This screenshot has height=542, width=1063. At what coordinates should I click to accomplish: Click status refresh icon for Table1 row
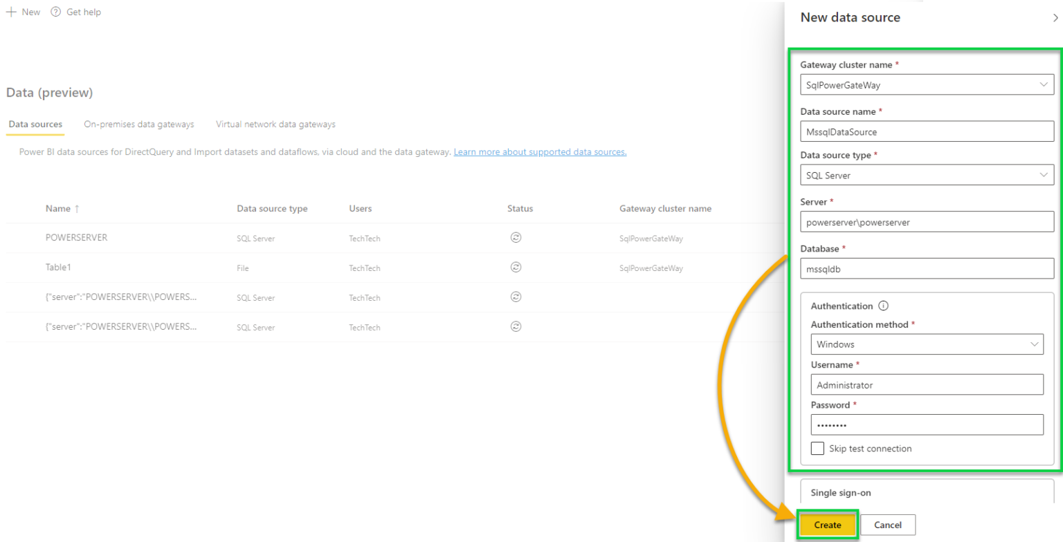(x=516, y=267)
